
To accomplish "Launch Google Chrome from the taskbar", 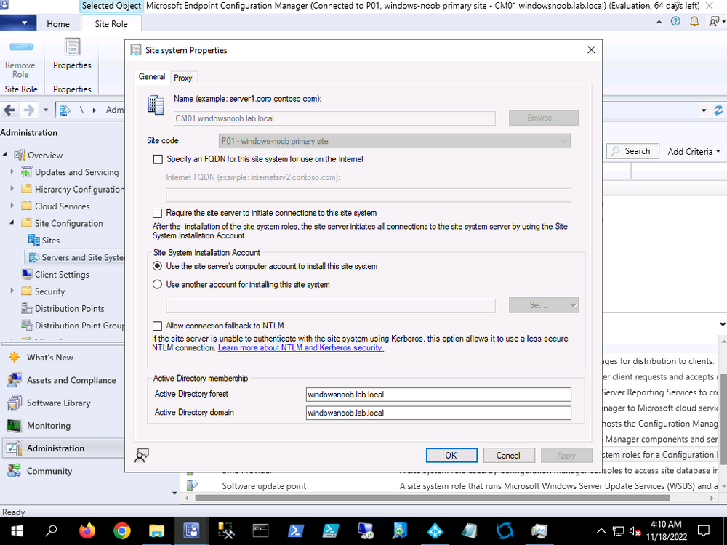I will click(x=121, y=530).
